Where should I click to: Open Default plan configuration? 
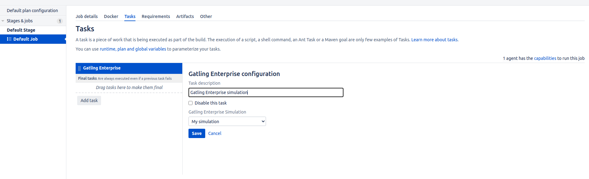coord(32,11)
